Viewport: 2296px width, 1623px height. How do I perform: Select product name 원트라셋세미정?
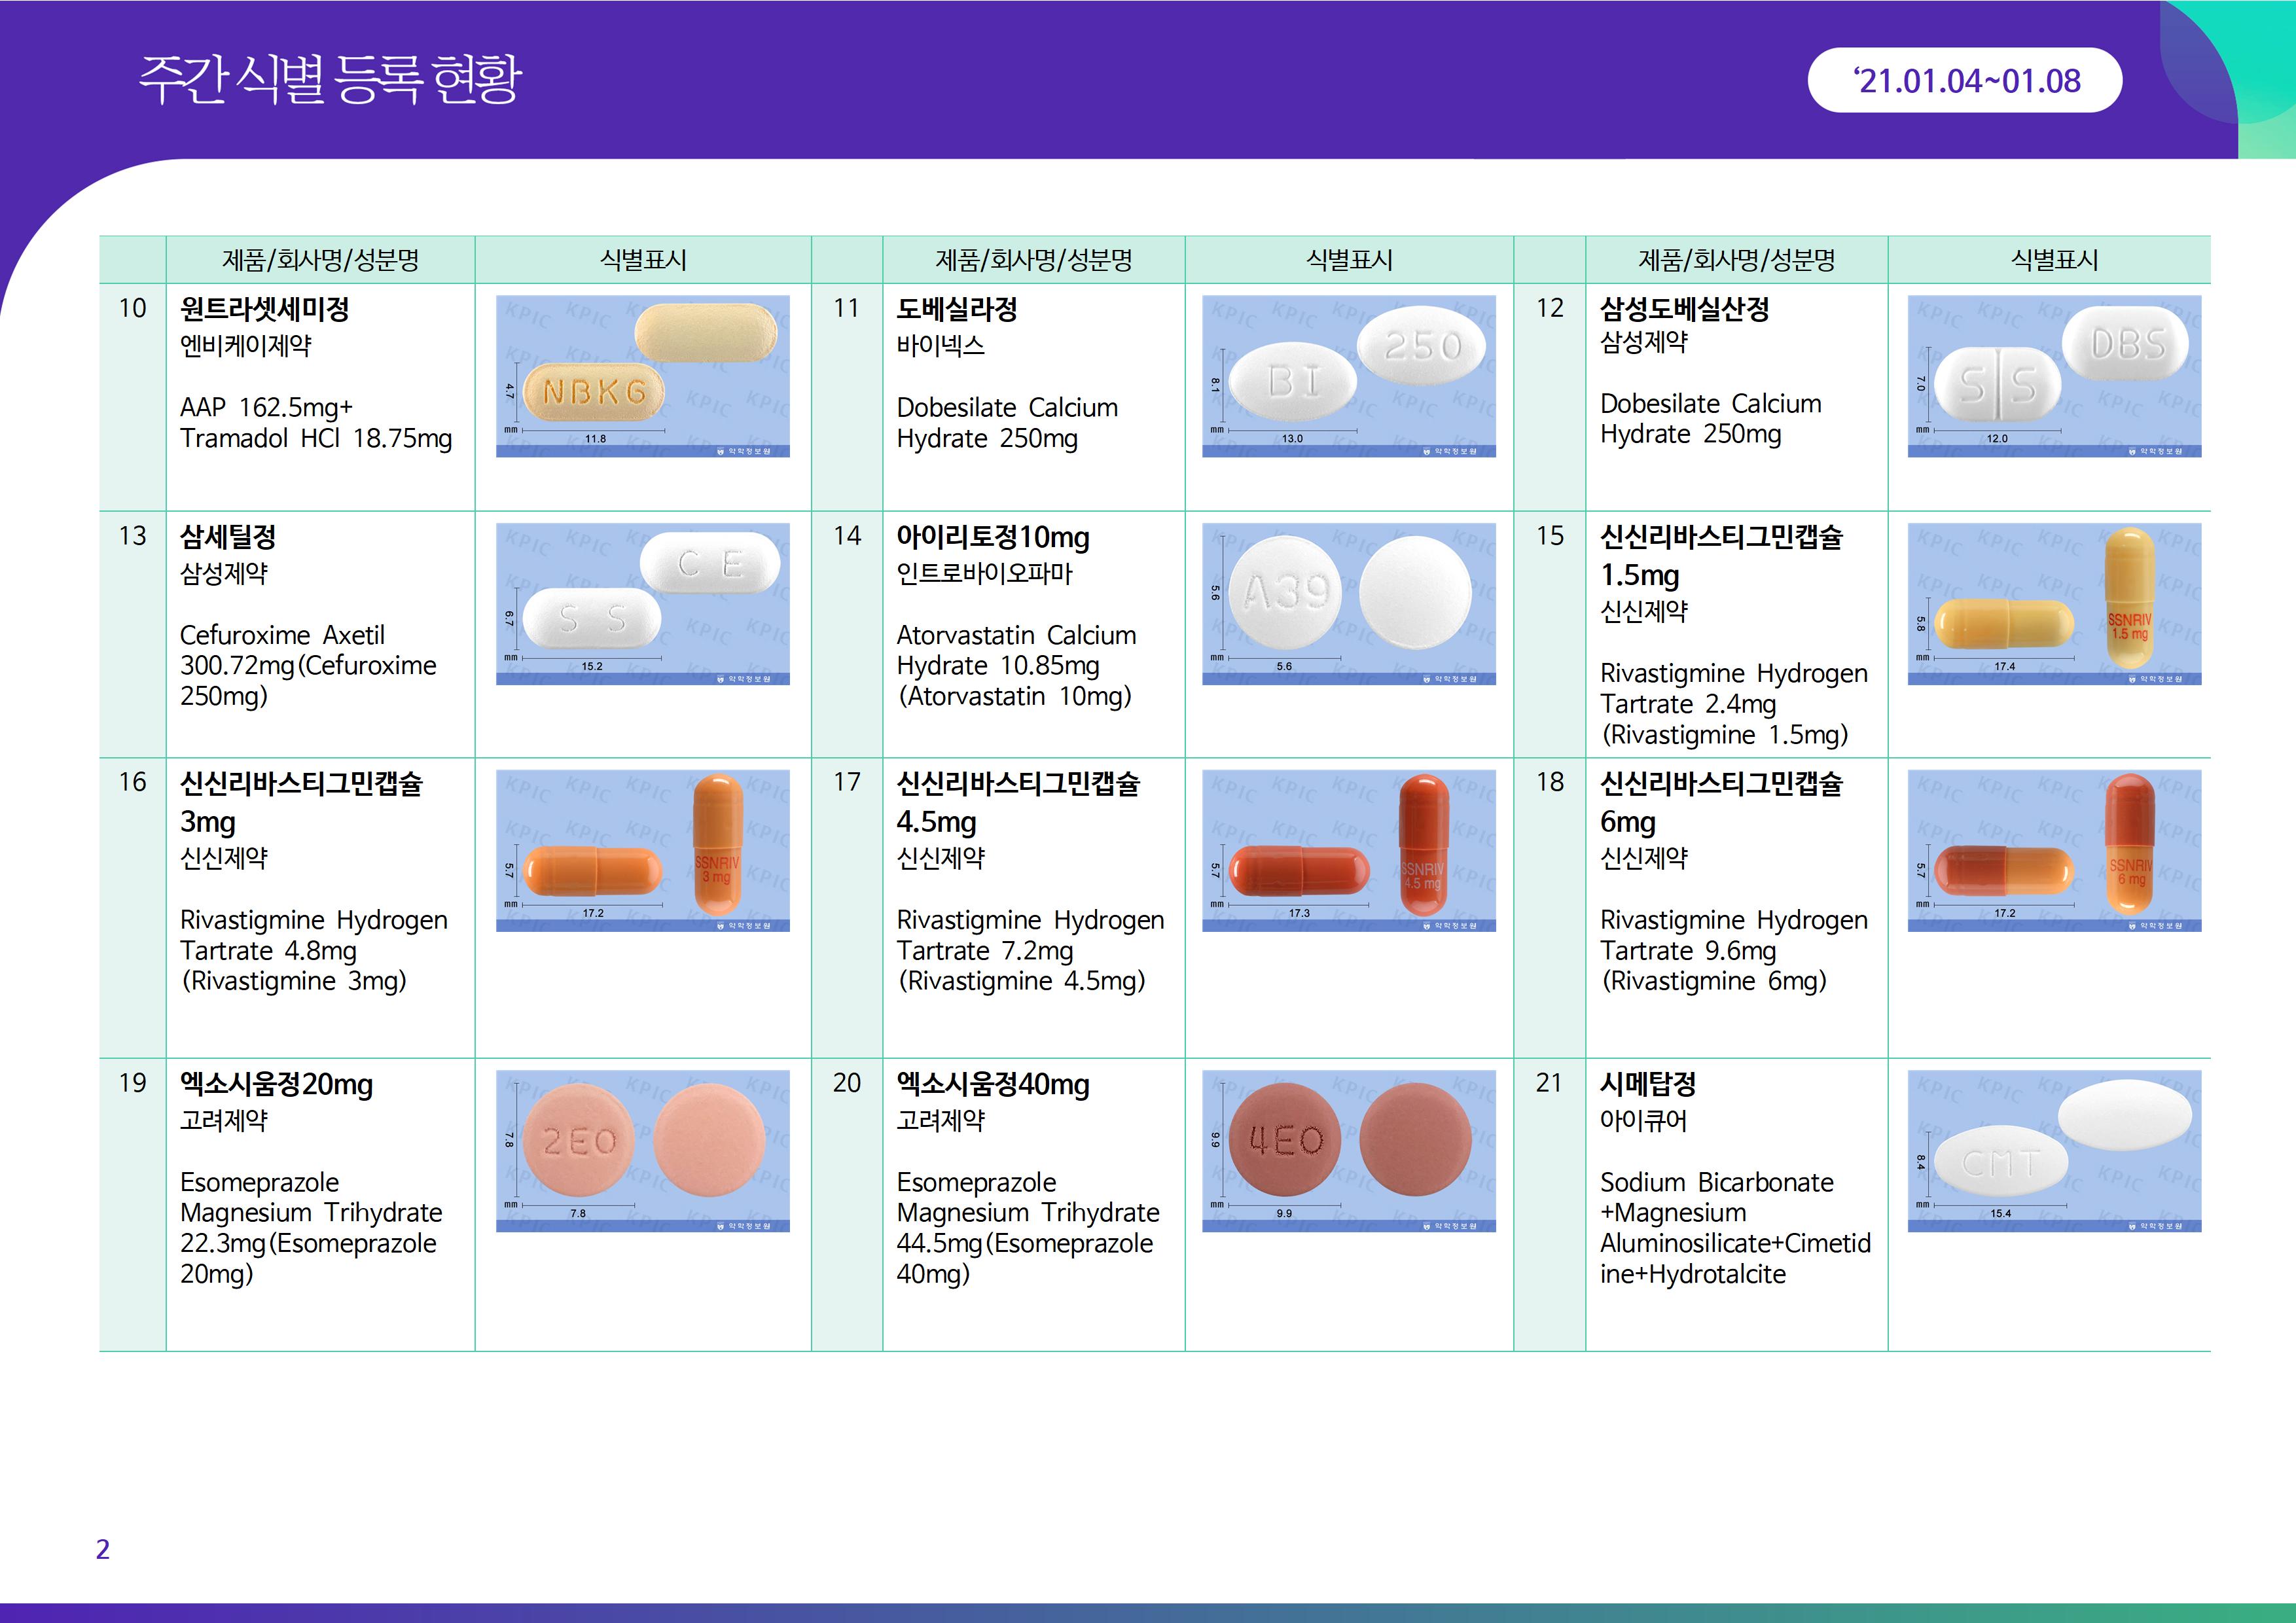click(x=264, y=309)
